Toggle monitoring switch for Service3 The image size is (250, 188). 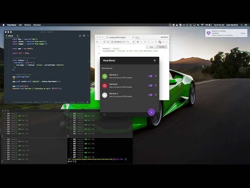pos(150,85)
